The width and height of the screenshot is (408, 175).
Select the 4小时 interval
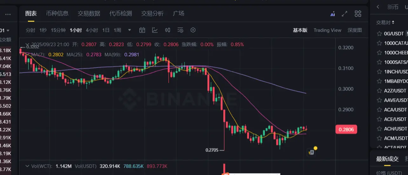92,30
